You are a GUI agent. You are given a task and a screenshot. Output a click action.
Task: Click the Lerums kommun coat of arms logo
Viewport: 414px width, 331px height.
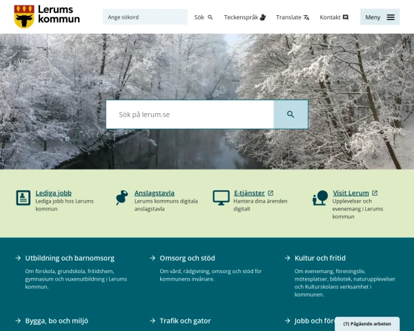(x=24, y=17)
